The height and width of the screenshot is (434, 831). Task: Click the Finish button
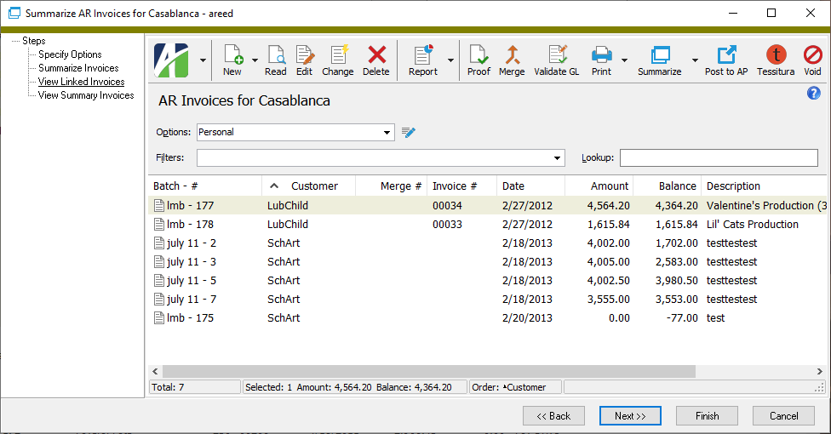pos(707,416)
